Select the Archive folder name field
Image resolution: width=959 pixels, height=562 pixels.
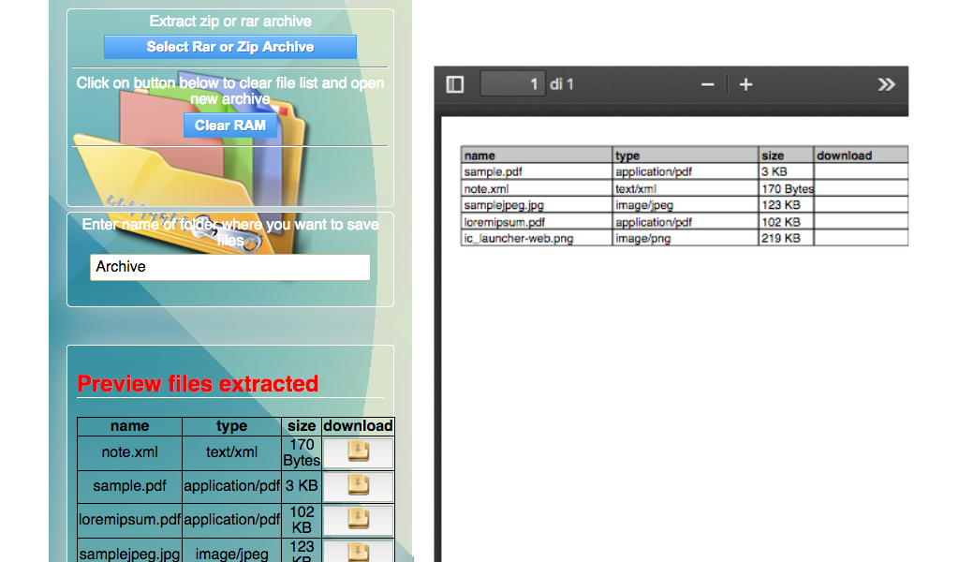[229, 267]
